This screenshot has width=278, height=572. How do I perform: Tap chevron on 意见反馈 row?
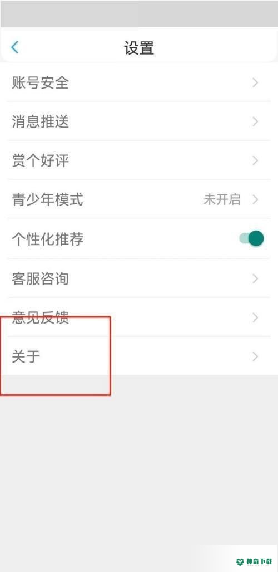coord(255,317)
